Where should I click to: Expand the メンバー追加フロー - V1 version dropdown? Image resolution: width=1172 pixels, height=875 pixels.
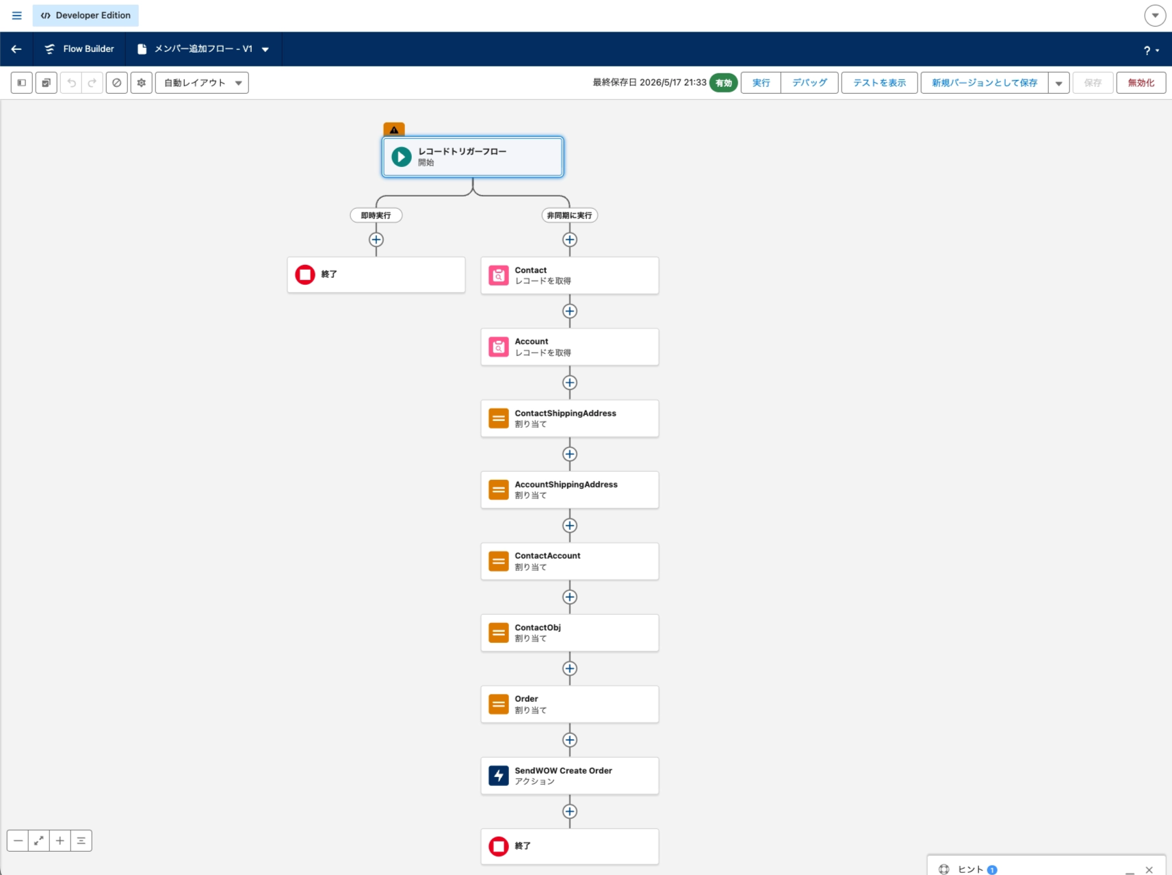click(265, 49)
